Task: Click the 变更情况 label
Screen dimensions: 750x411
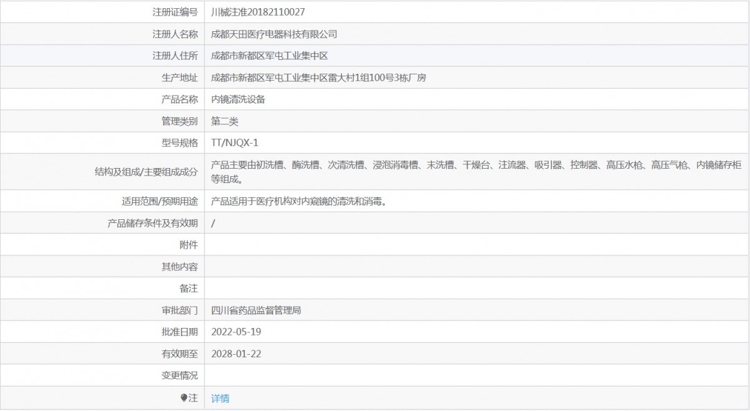Action: 179,375
